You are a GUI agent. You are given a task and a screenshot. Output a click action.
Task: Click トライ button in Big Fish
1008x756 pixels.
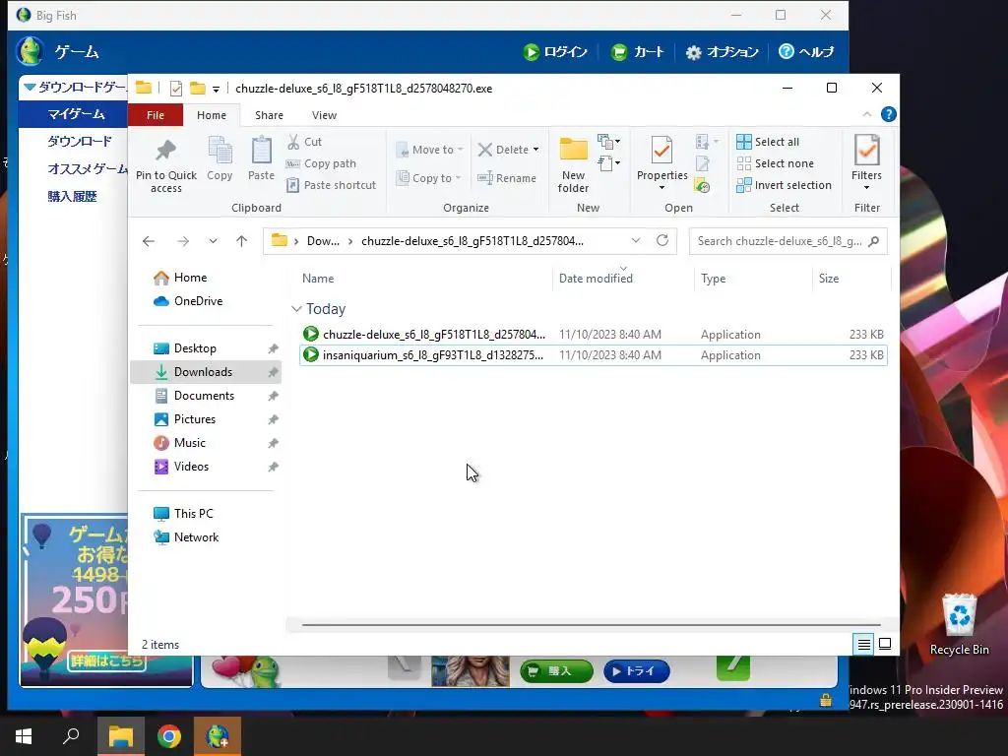pos(637,671)
